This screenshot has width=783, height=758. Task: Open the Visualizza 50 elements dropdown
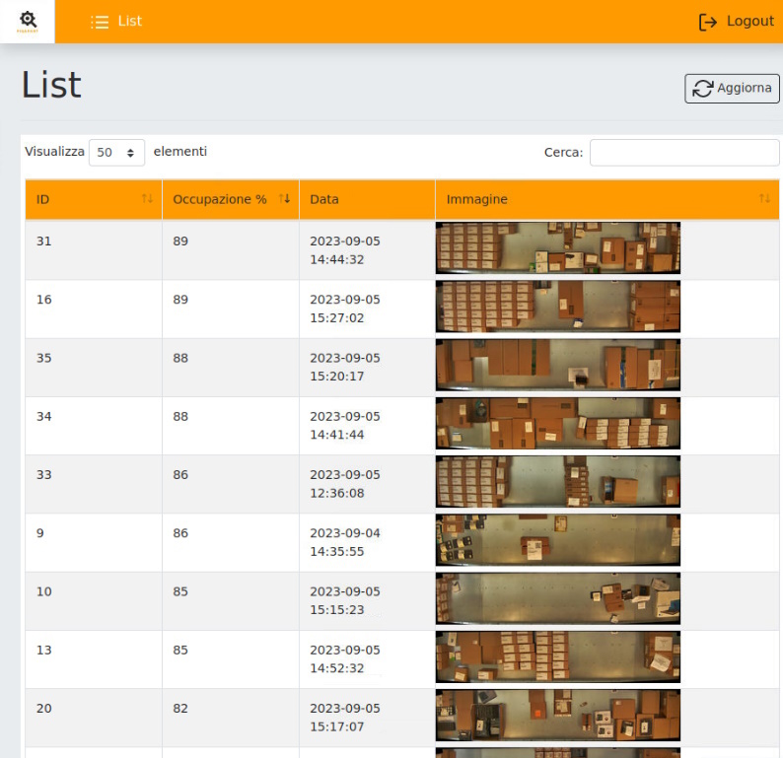(116, 152)
